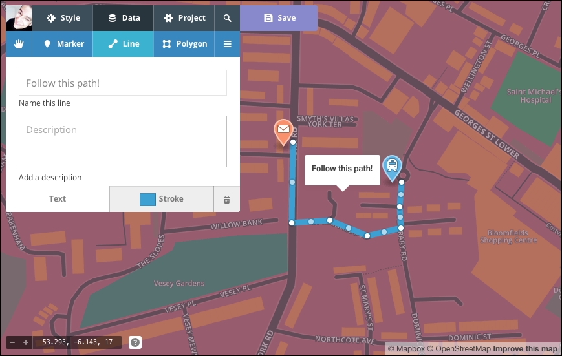Zoom out with the minus button

point(12,342)
